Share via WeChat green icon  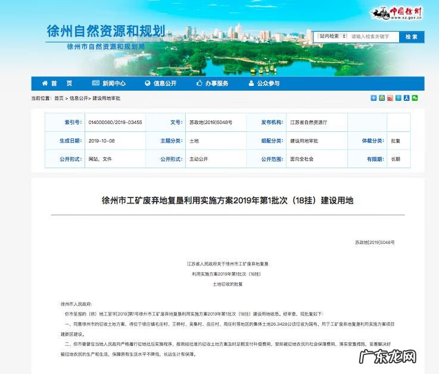point(415,98)
